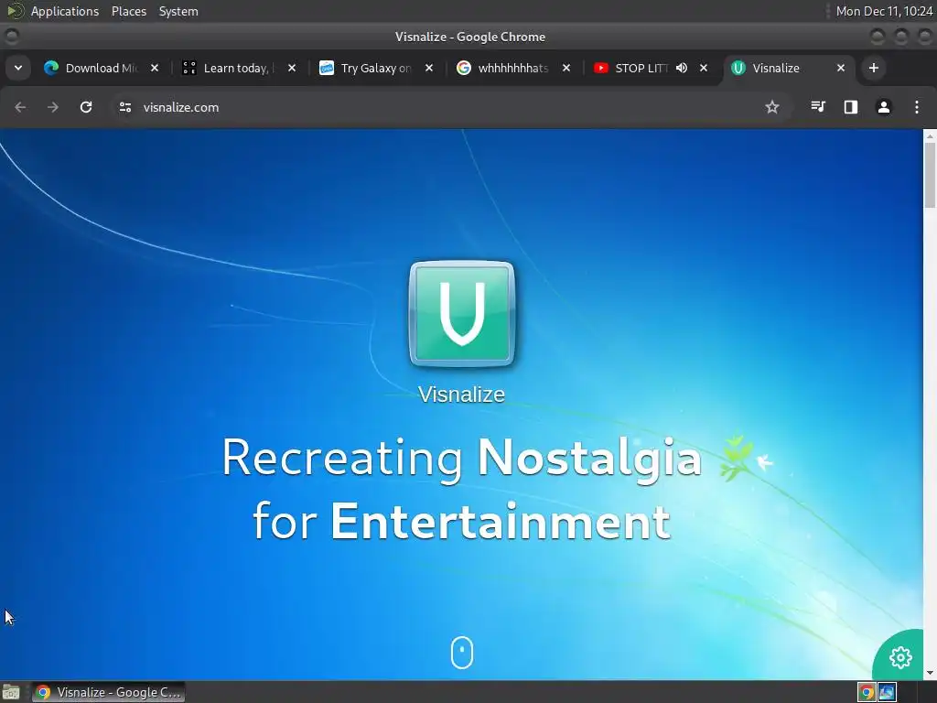Reload the visnalize.com page

pyautogui.click(x=86, y=107)
